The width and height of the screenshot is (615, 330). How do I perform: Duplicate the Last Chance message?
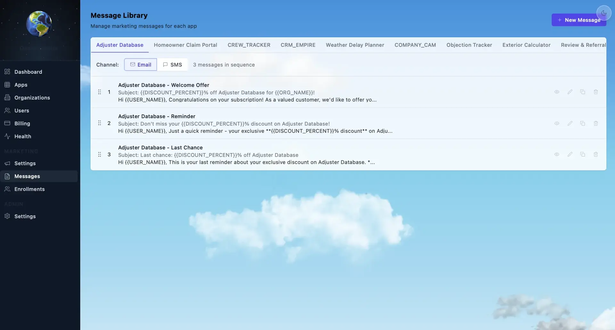pyautogui.click(x=583, y=154)
